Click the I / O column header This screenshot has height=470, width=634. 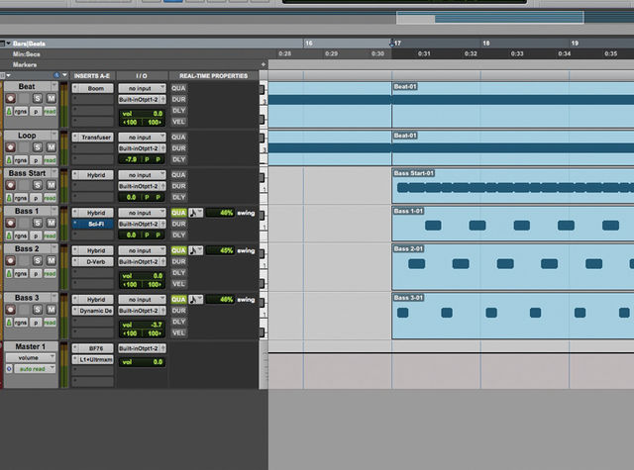(x=142, y=76)
